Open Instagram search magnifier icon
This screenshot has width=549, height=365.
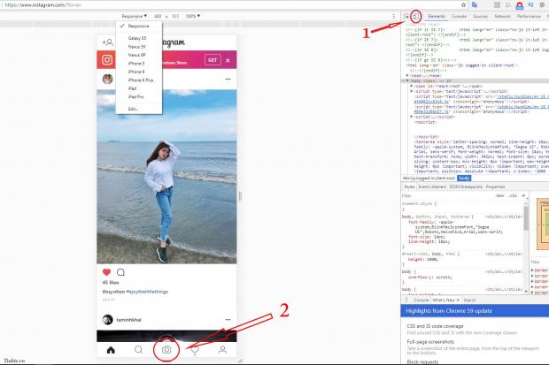click(x=139, y=350)
